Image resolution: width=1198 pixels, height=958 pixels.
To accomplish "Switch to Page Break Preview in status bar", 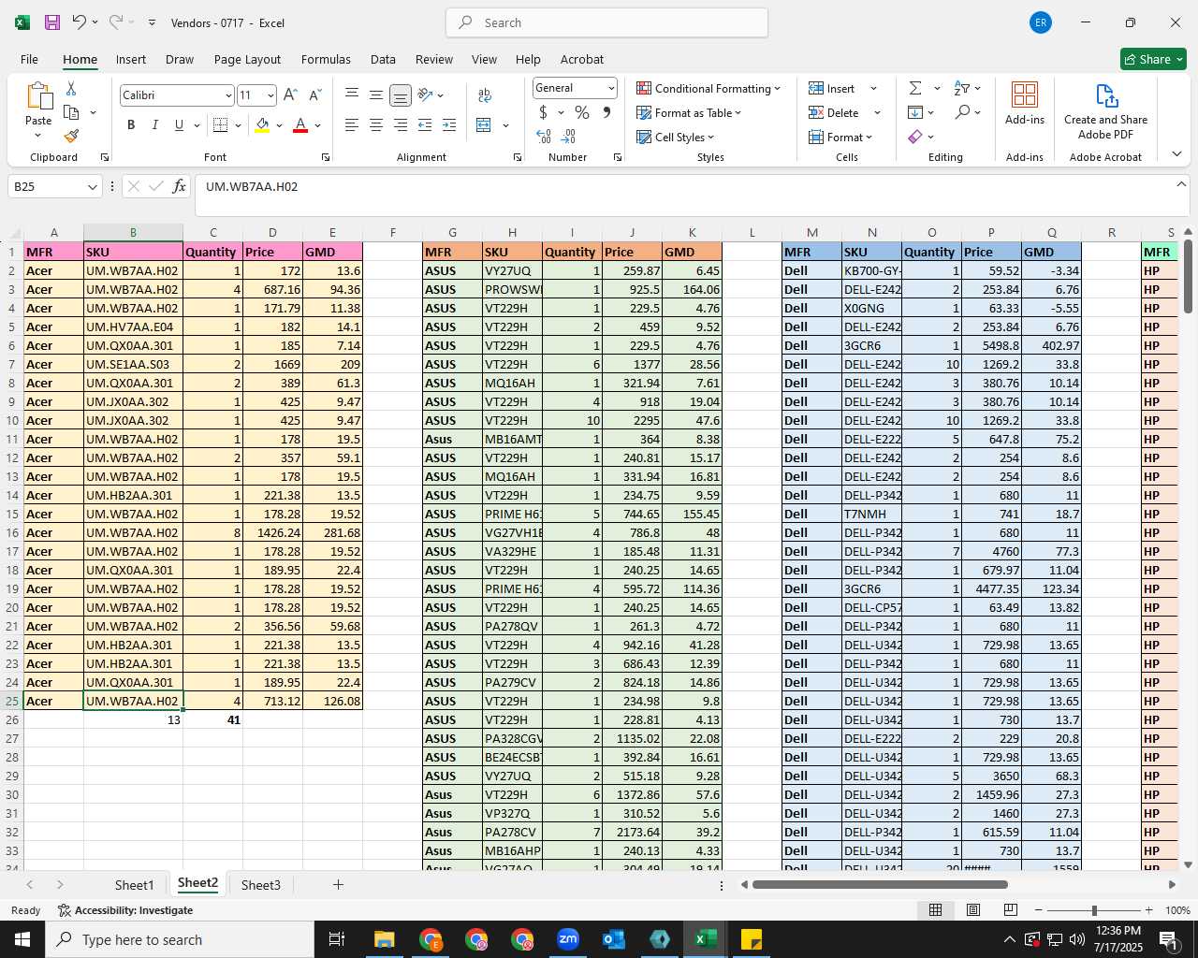I will [x=1010, y=910].
